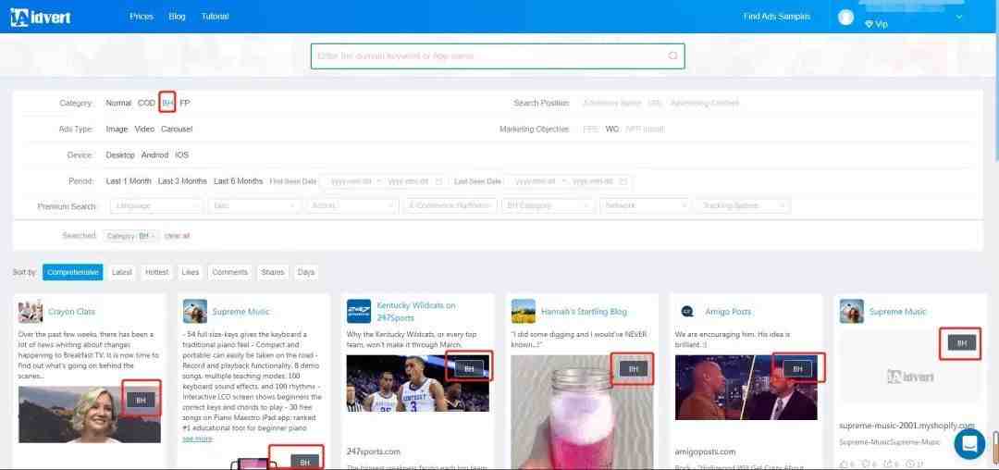Set search position to Advertising Content
Screen dimensions: 999x470
[705, 103]
